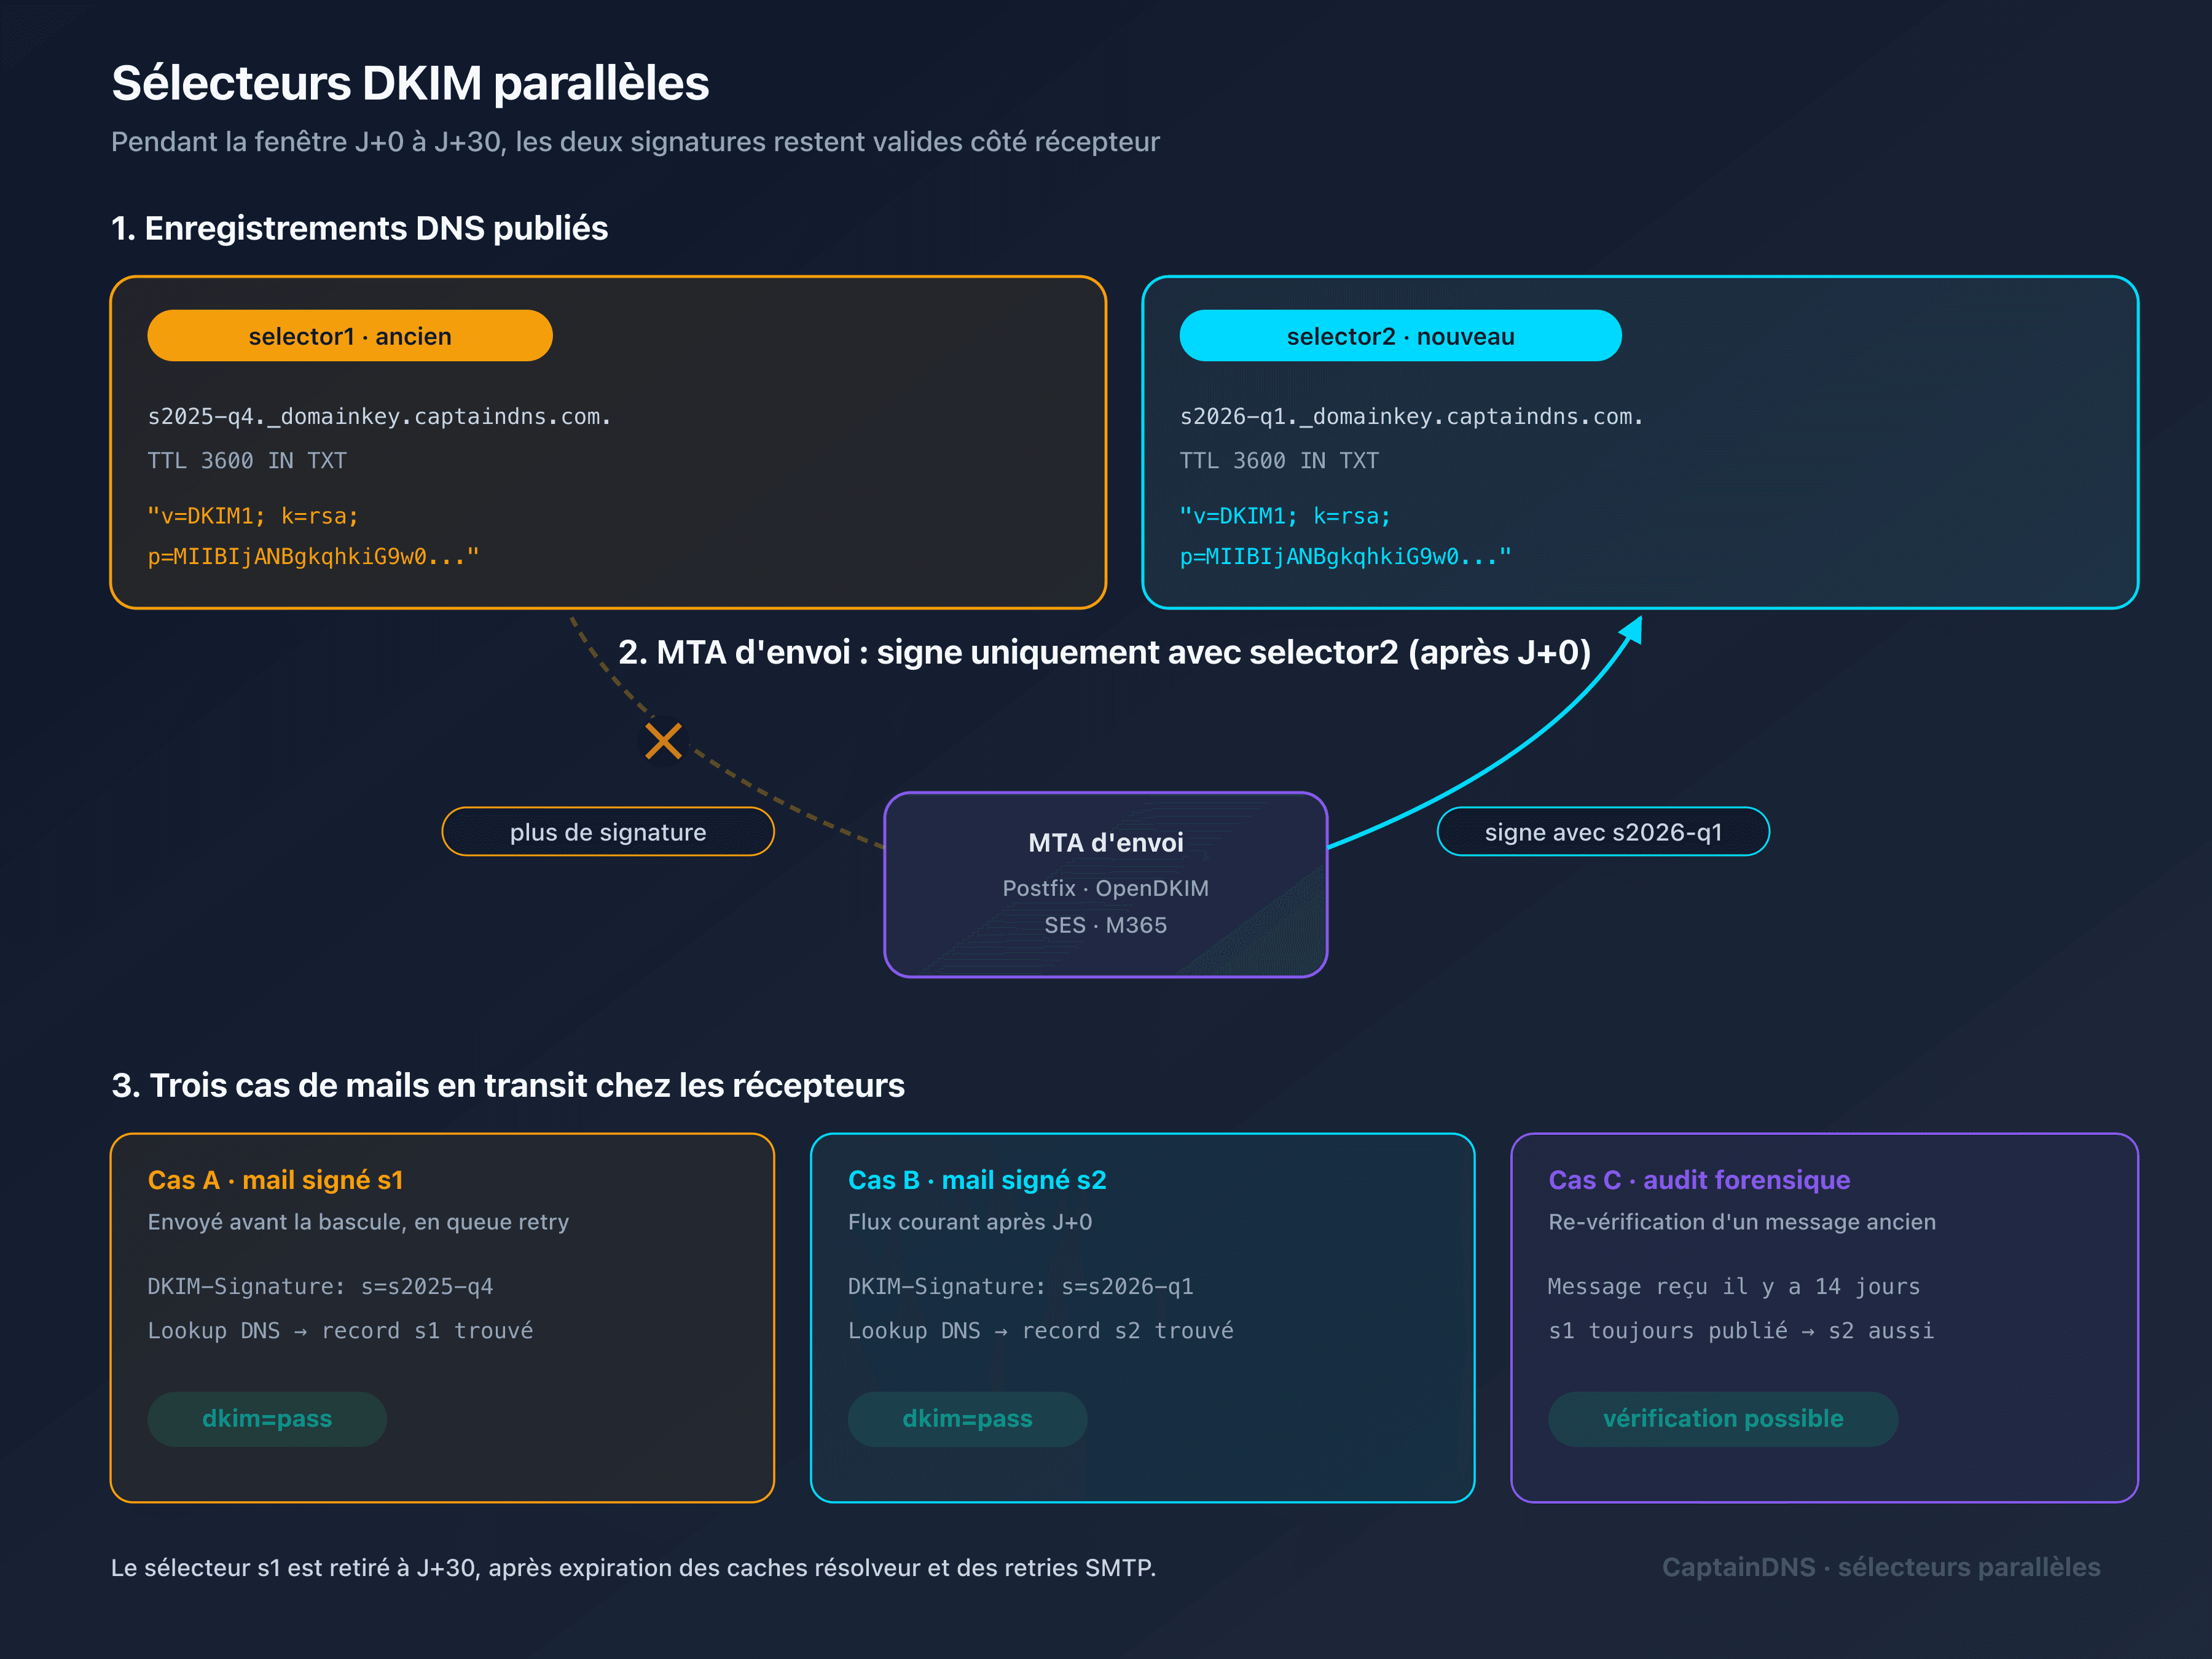Click 'Cas C · audit forensique' title
Screen dimensions: 2212x1659
(x=1699, y=1180)
